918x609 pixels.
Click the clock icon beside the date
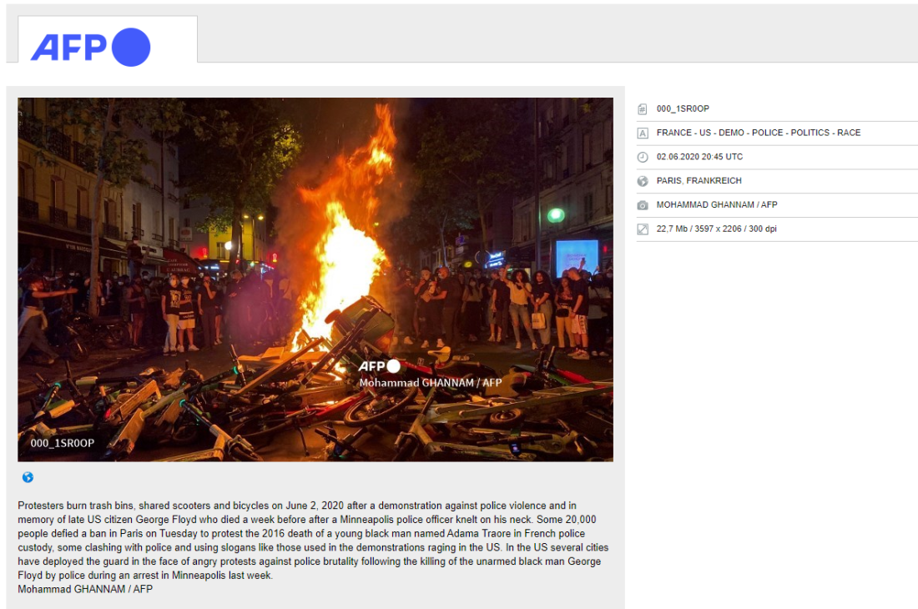click(x=643, y=157)
